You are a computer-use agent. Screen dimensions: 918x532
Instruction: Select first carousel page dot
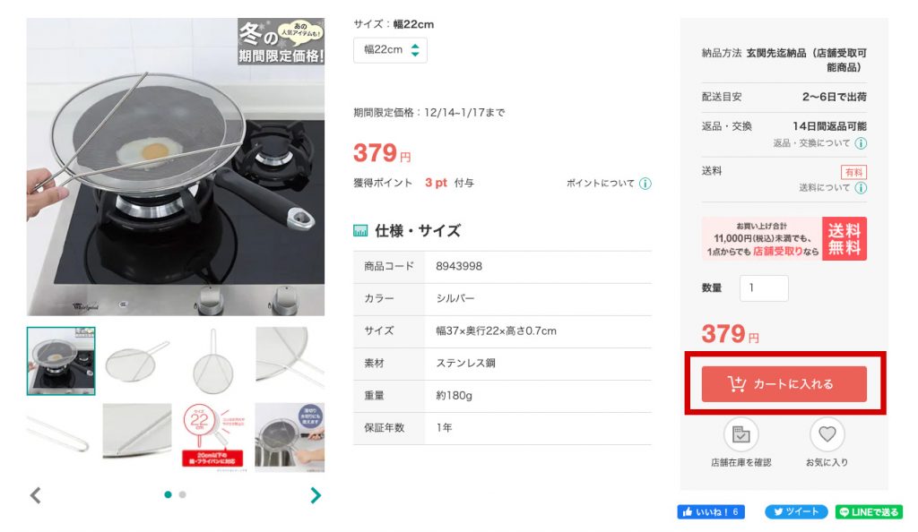pos(168,494)
